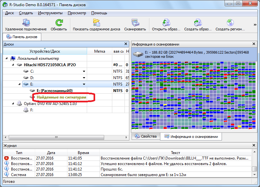The height and width of the screenshot is (187, 260).
Task: Open the Диск menu
Action: point(9,13)
